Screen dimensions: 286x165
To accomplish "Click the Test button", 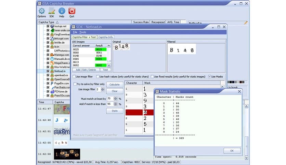I will click(105, 70).
